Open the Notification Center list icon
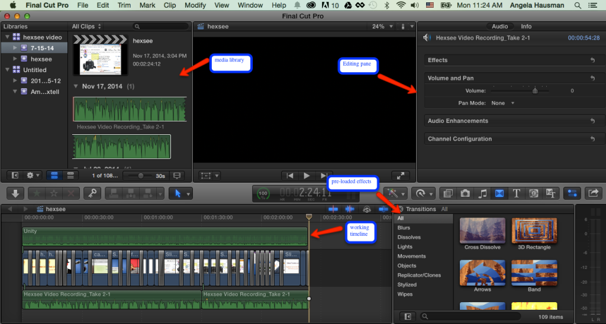606x324 pixels. click(x=592, y=5)
